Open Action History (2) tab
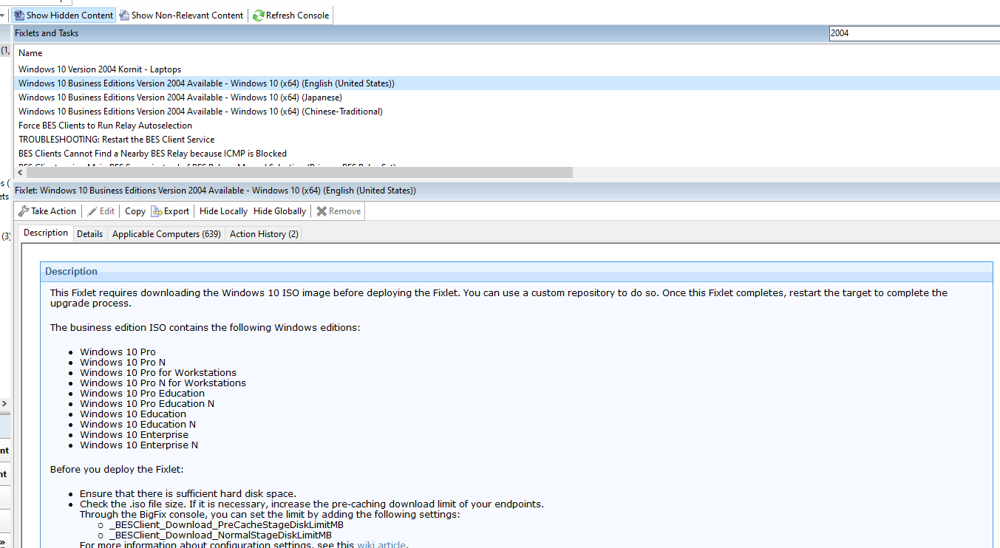1000x548 pixels. coord(264,234)
